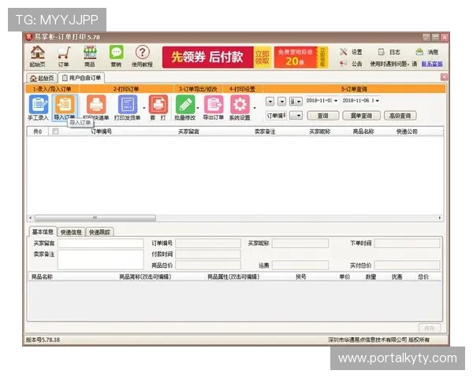Click the 卖家备注 column header
Screen dimensions: 473x378
pos(265,132)
